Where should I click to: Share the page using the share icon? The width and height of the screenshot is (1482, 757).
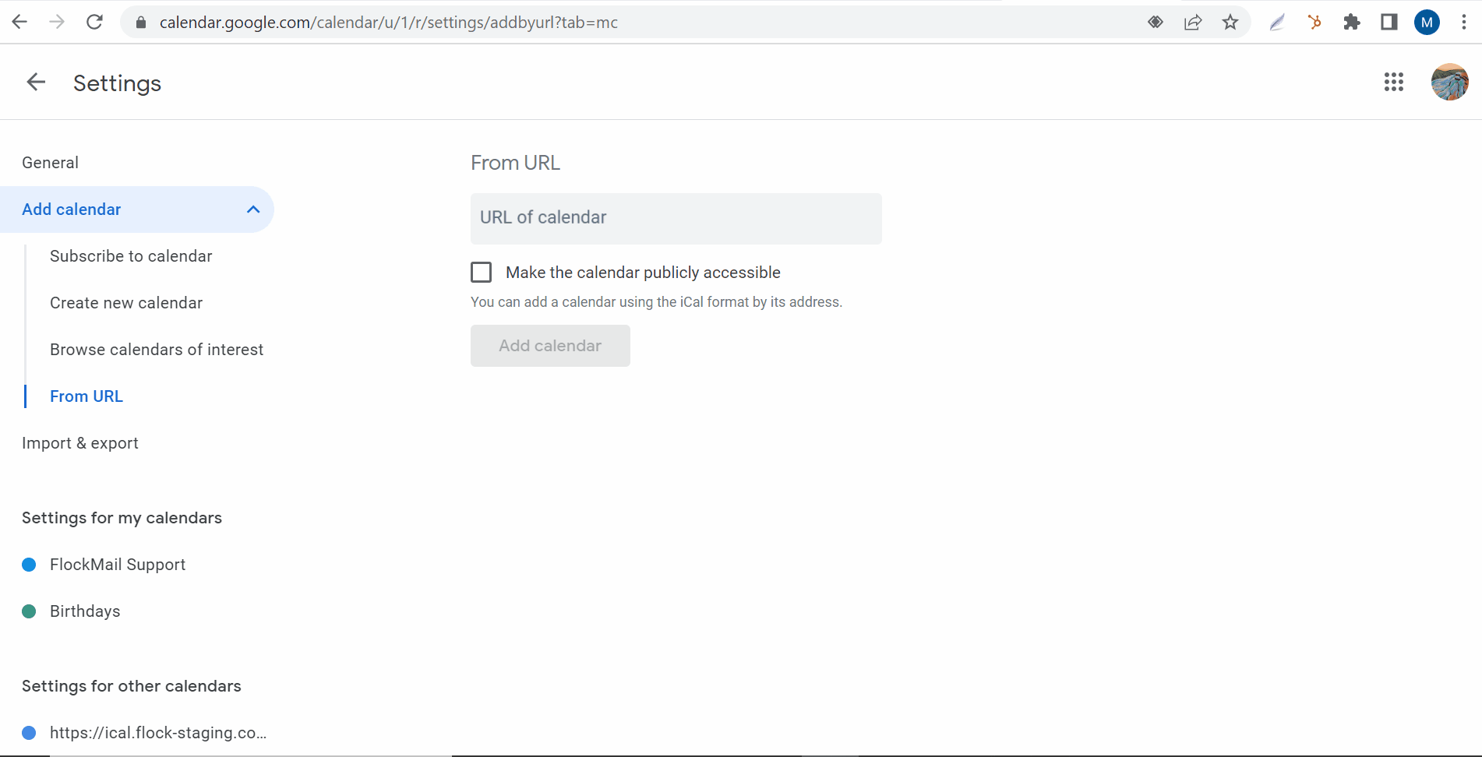1192,22
